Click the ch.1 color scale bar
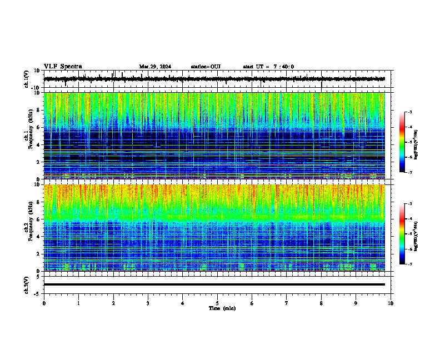 402,142
